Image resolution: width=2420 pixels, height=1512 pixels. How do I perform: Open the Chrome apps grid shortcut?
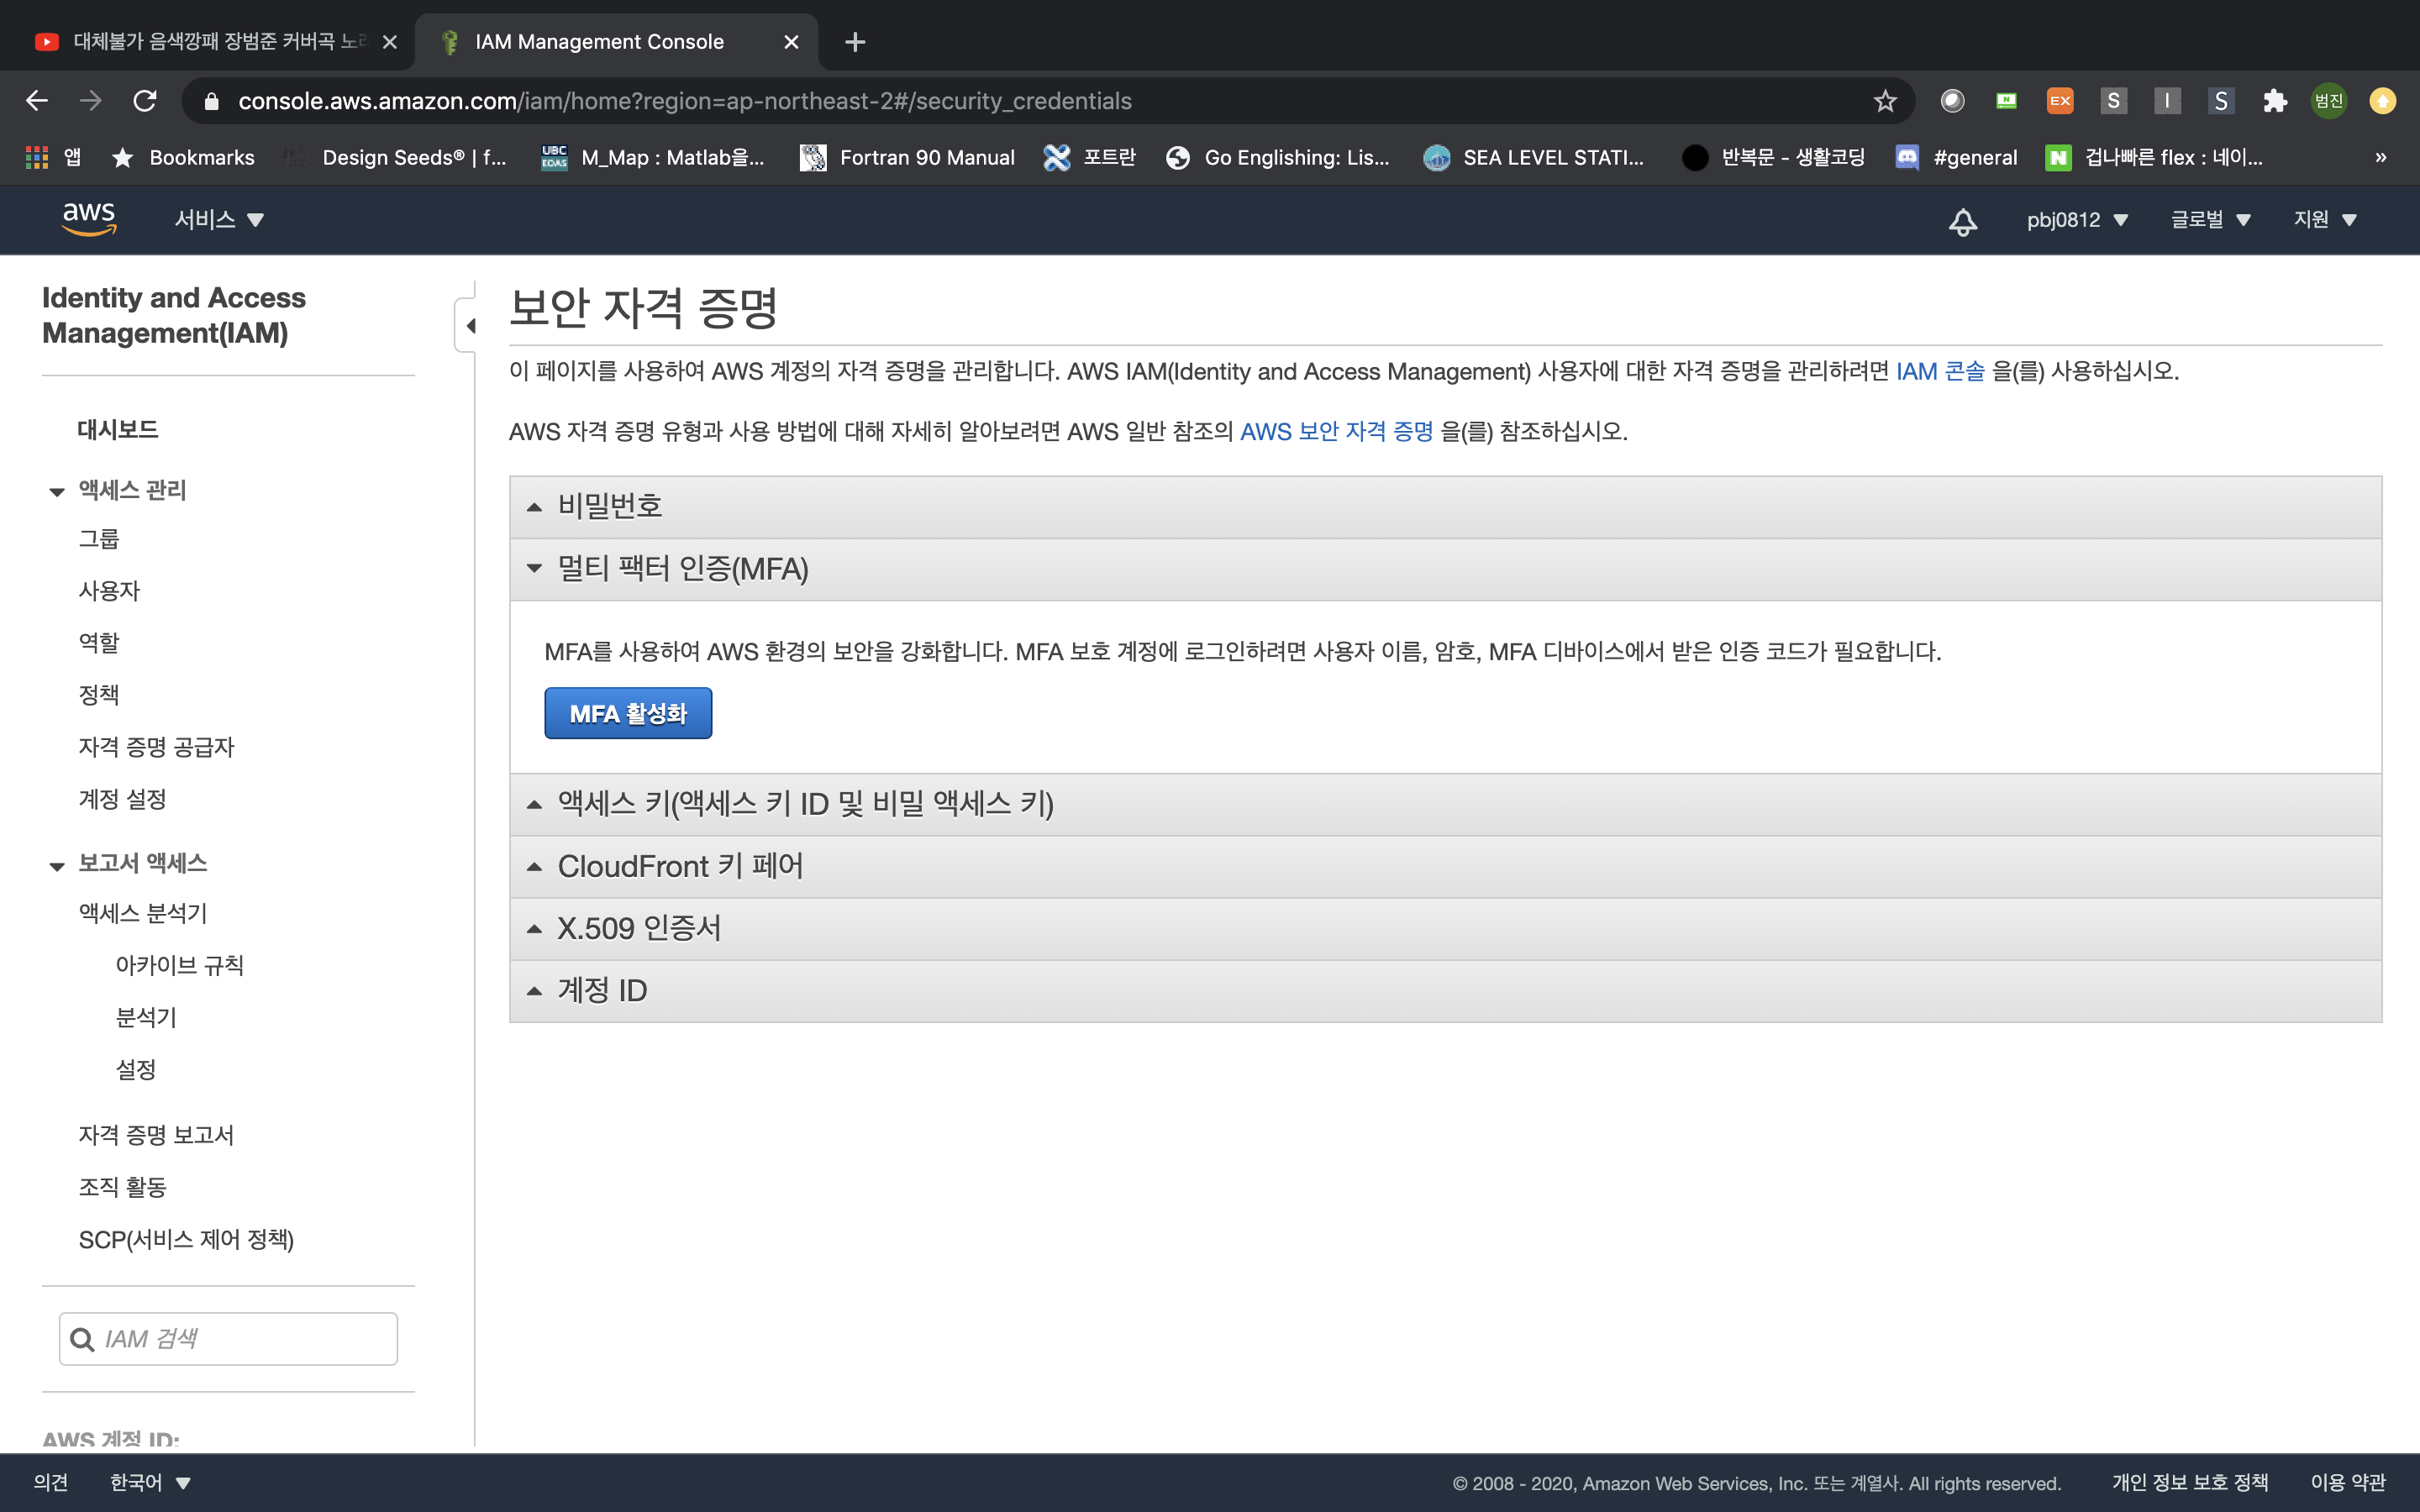point(37,157)
